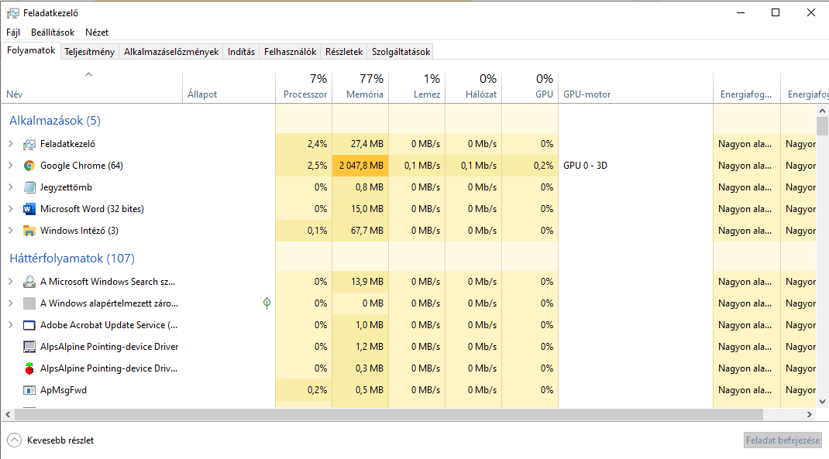Click the Feladat befejezése button
829x459 pixels.
pyautogui.click(x=782, y=440)
